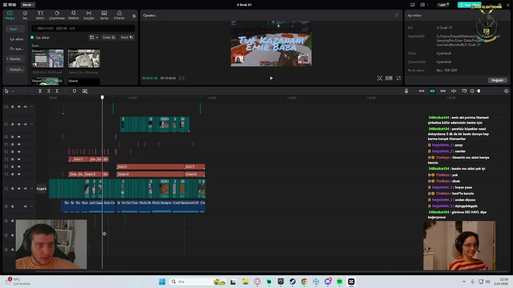Play the preview in the player
The width and height of the screenshot is (513, 288).
(x=271, y=78)
